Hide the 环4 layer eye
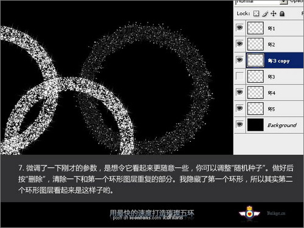The height and width of the screenshot is (228, 304). [x=240, y=92]
